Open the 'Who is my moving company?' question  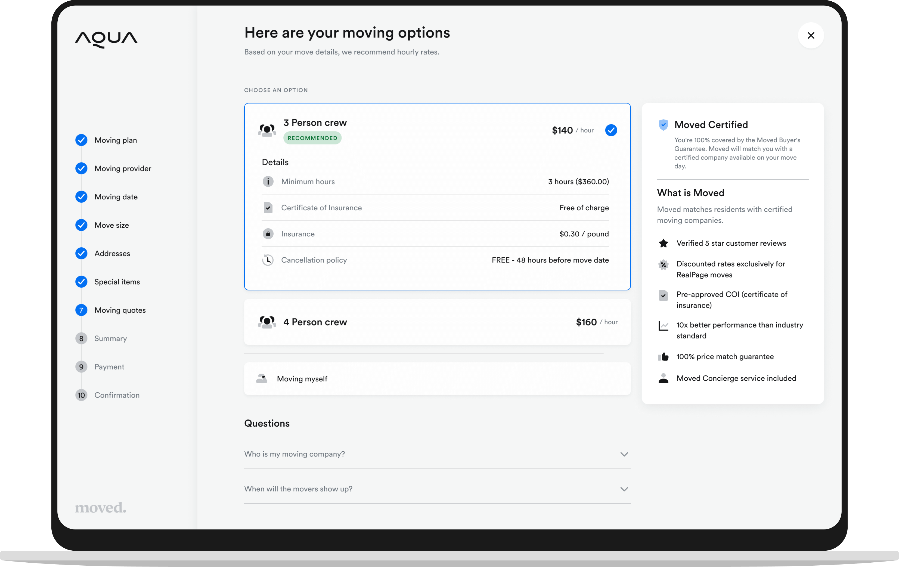tap(437, 454)
